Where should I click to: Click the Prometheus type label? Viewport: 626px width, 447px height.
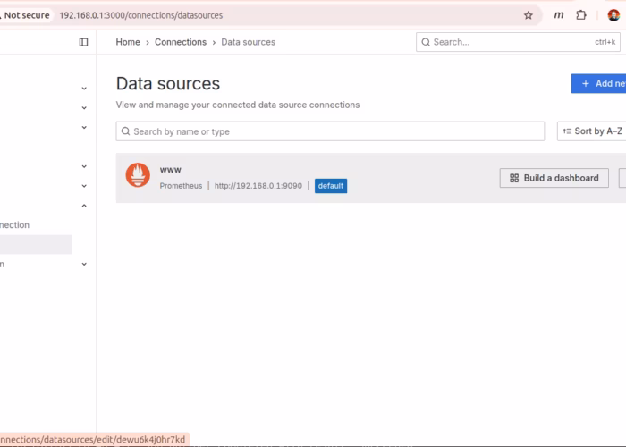(181, 186)
